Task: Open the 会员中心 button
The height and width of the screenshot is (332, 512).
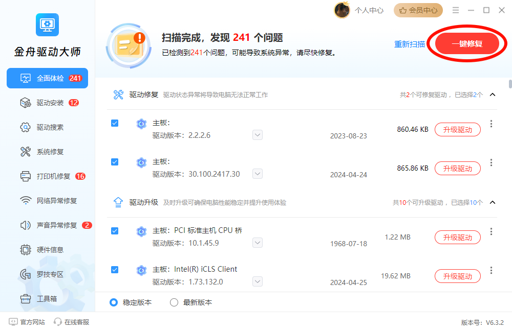Action: 418,10
